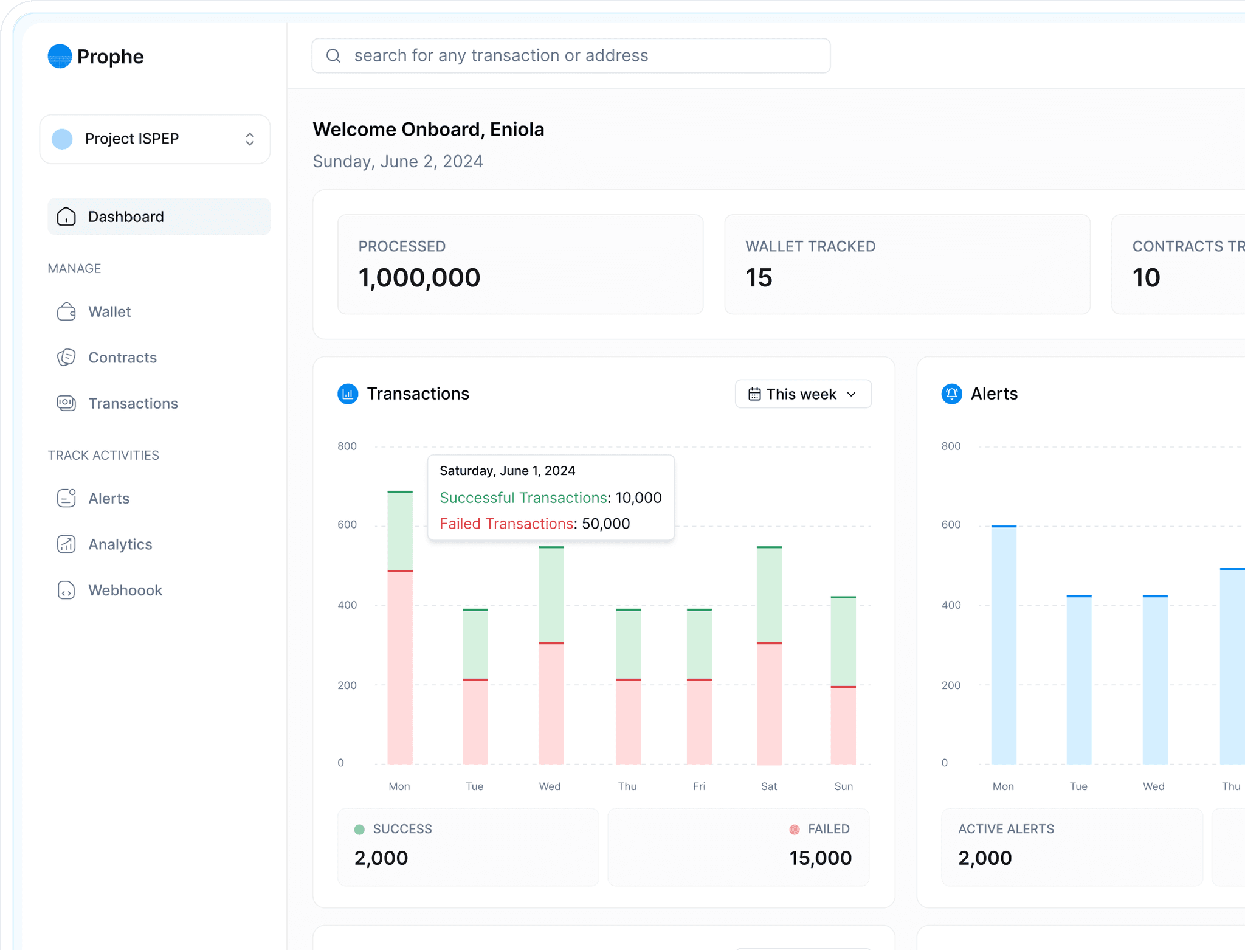The image size is (1245, 950).
Task: Click the Dashboard home icon
Action: click(x=66, y=217)
